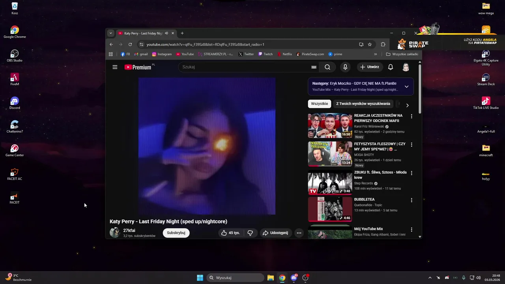Screen dimensions: 505x284
Task: Open Stream Deck desktop icon
Action: pos(486,79)
